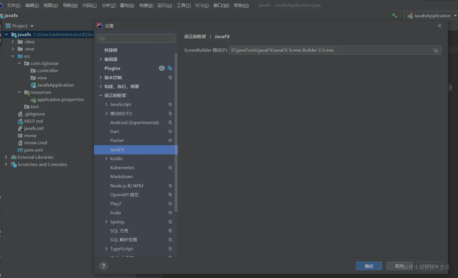The image size is (458, 278).
Task: Click the project-level icon beside Play2
Action: [x=170, y=204]
